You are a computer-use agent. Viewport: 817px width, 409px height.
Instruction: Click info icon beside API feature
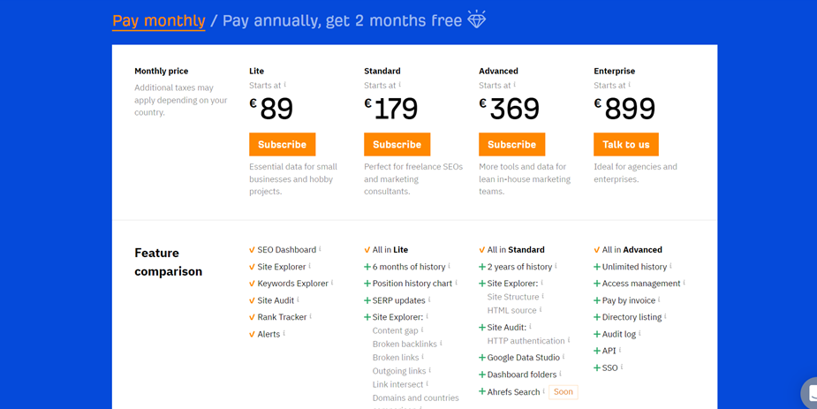620,350
